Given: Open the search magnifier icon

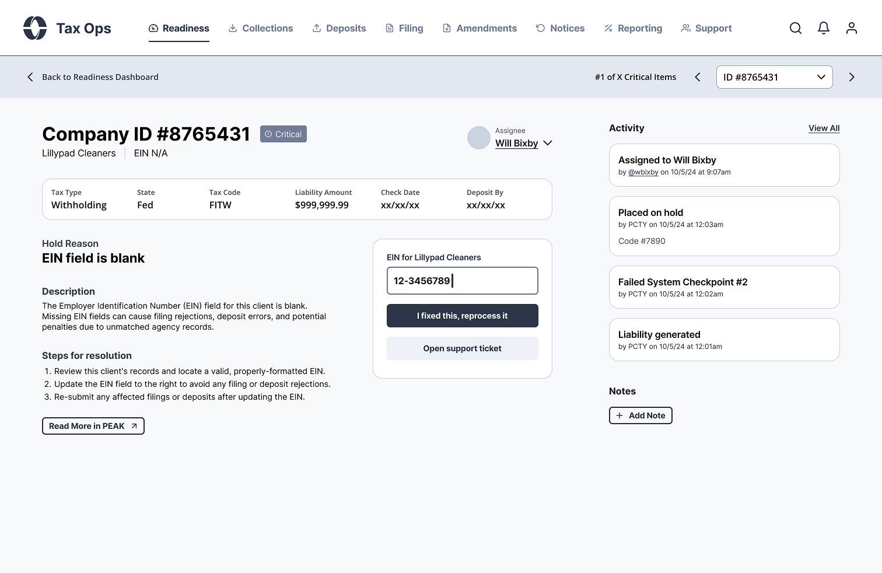Looking at the screenshot, I should (796, 28).
